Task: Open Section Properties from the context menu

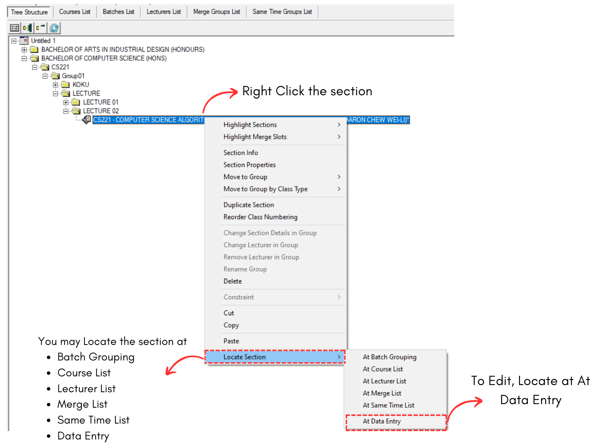Action: pyautogui.click(x=249, y=165)
